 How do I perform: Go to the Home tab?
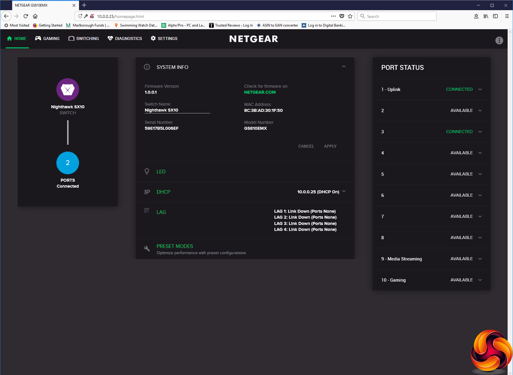point(17,38)
